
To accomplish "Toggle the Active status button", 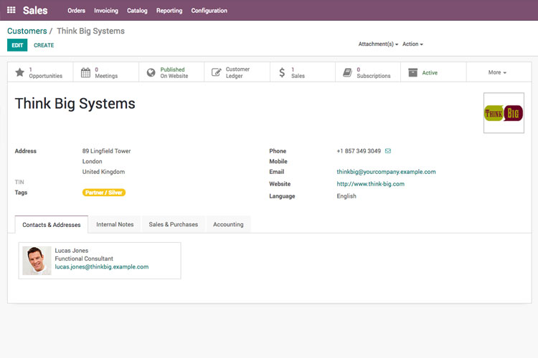I will 433,72.
